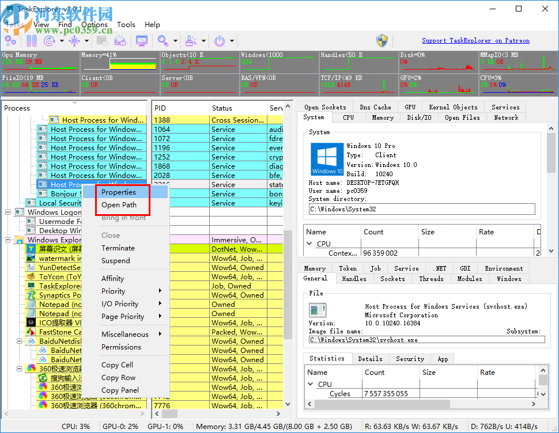Click the broom cleanup icon
This screenshot has width=559, height=433.
(x=191, y=41)
